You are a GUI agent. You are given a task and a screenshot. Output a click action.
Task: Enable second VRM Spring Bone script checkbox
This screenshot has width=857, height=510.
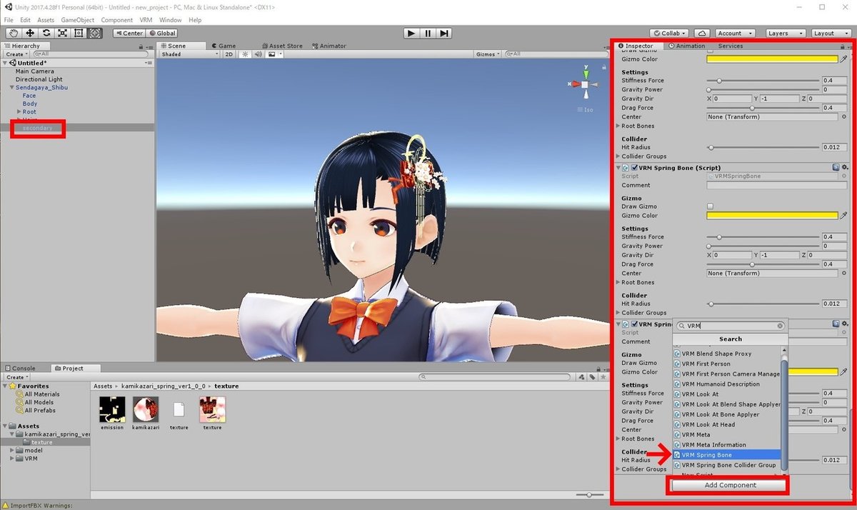click(x=634, y=167)
